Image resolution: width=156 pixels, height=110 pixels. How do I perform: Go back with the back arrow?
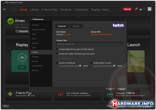pyautogui.click(x=5, y=9)
